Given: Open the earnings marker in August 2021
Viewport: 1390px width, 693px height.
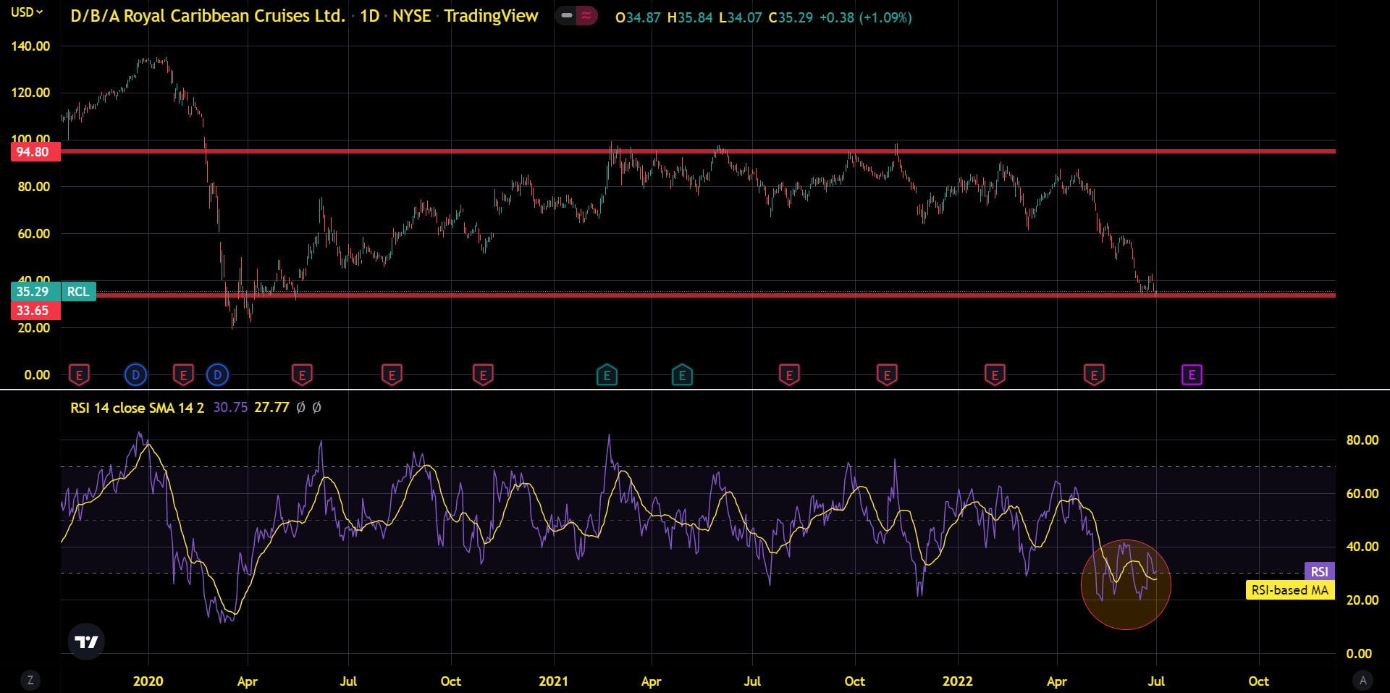Looking at the screenshot, I should (x=789, y=374).
